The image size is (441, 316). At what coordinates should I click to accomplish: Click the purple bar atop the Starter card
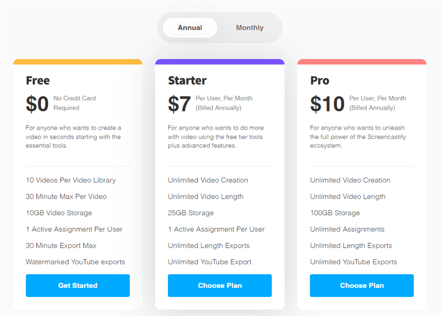[x=219, y=62]
